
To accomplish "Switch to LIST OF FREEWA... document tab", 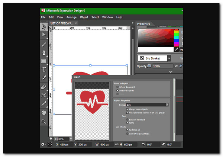I will coord(61,23).
